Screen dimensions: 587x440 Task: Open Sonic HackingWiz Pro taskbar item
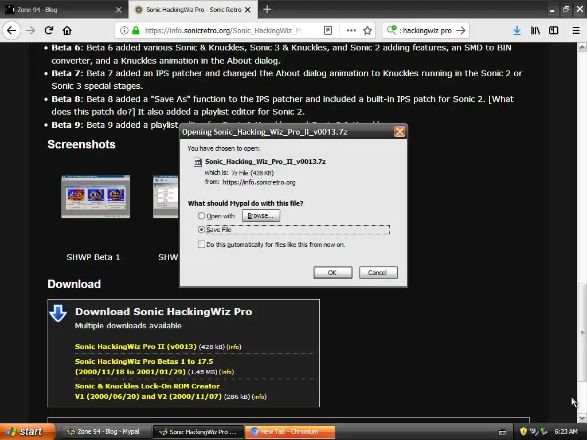coord(198,432)
